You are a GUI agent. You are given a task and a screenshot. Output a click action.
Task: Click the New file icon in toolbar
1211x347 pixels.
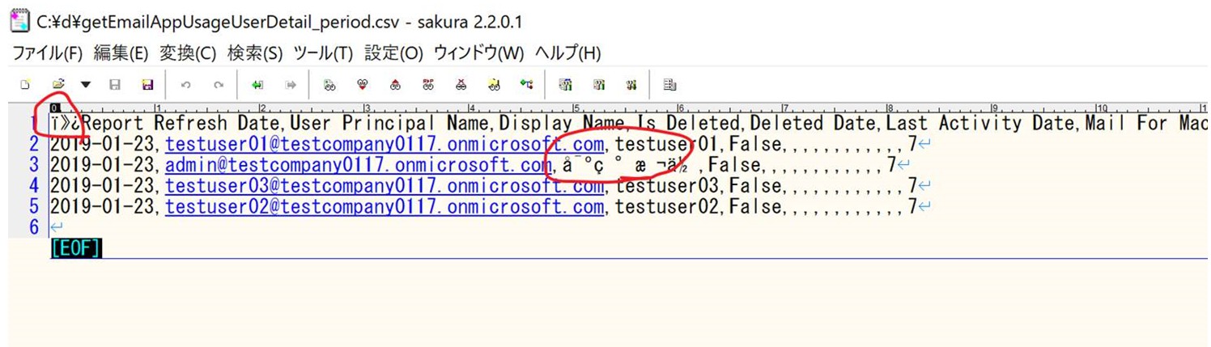[25, 85]
